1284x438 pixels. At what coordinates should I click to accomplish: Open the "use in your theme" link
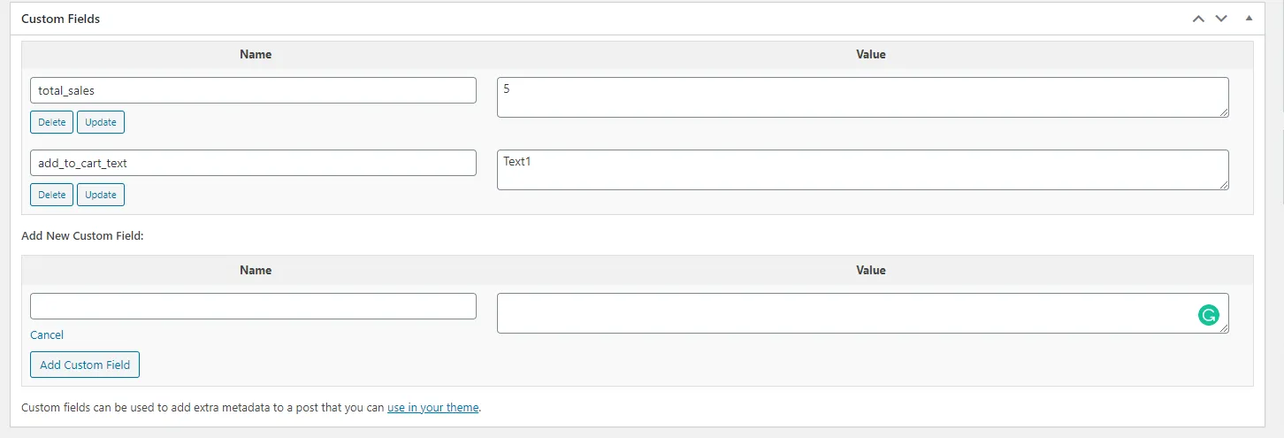click(433, 408)
